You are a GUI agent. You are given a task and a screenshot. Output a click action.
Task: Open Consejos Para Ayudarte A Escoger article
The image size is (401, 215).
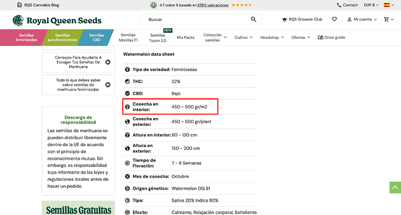pyautogui.click(x=78, y=62)
